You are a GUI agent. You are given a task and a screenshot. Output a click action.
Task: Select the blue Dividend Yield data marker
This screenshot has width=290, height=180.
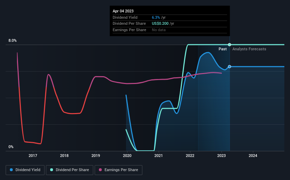[230, 66]
